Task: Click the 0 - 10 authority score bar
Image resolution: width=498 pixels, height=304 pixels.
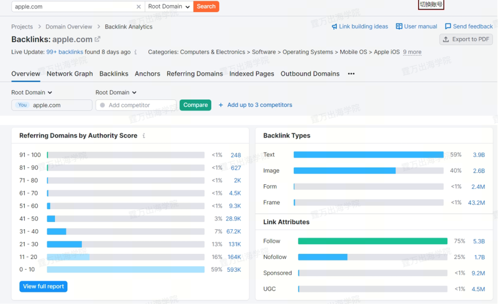Action: point(125,270)
